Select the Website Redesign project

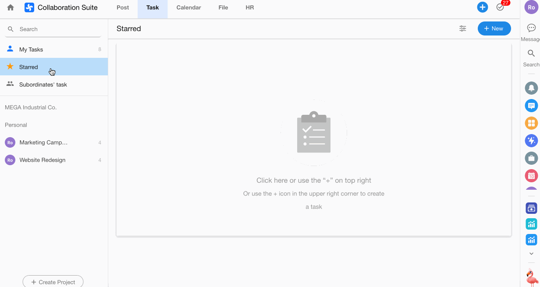click(43, 160)
